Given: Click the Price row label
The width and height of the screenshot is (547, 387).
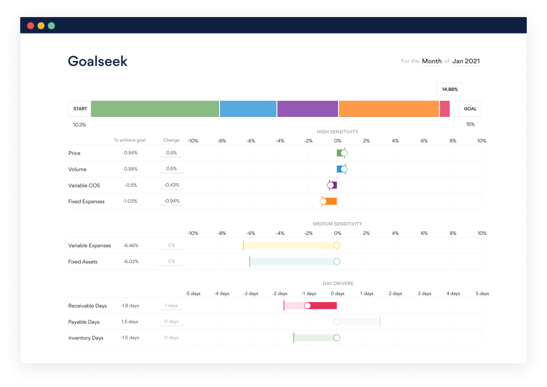Looking at the screenshot, I should point(74,153).
